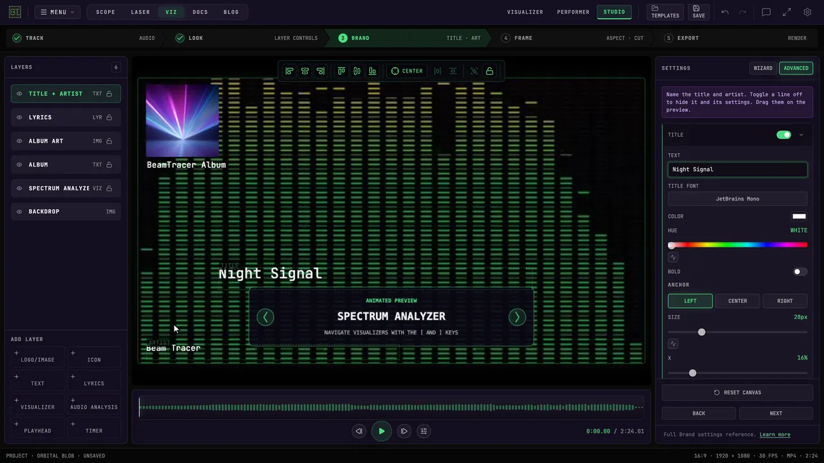Image resolution: width=824 pixels, height=463 pixels.
Task: Open the comments speech-bubble icon
Action: click(x=766, y=12)
